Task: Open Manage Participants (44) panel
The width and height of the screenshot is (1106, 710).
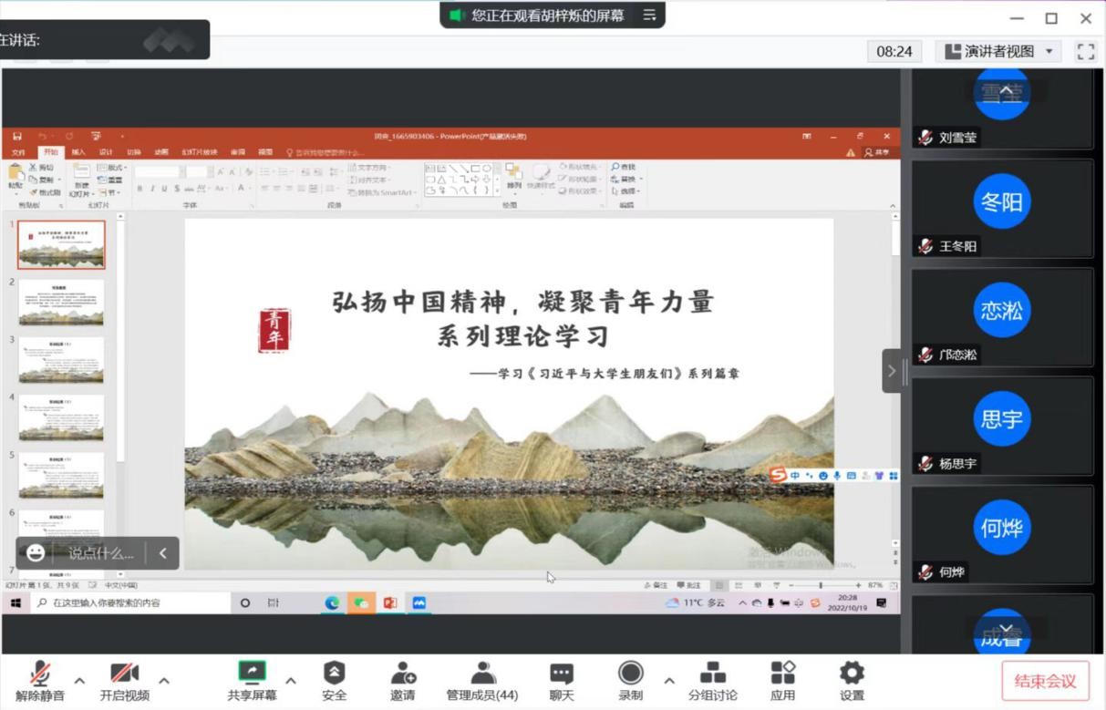Action: point(481,680)
